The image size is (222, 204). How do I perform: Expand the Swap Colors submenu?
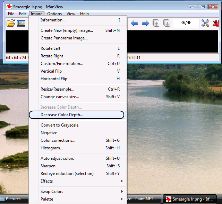pyautogui.click(x=77, y=192)
